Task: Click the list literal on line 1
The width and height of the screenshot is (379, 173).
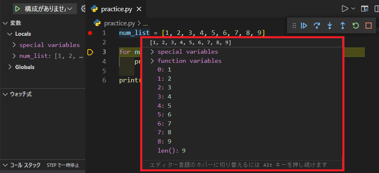Action: 213,32
